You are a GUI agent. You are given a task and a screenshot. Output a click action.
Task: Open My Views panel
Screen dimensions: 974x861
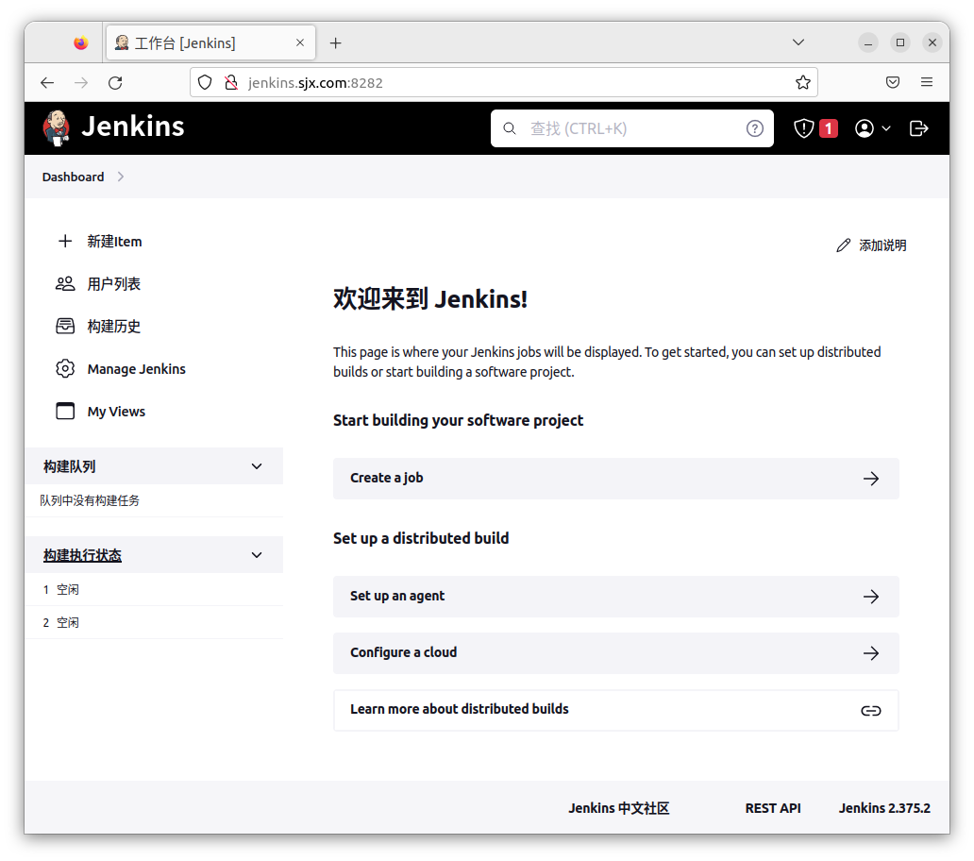pyautogui.click(x=115, y=411)
